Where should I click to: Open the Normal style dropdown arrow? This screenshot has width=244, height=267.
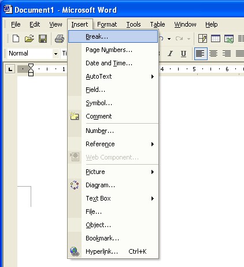pos(56,54)
